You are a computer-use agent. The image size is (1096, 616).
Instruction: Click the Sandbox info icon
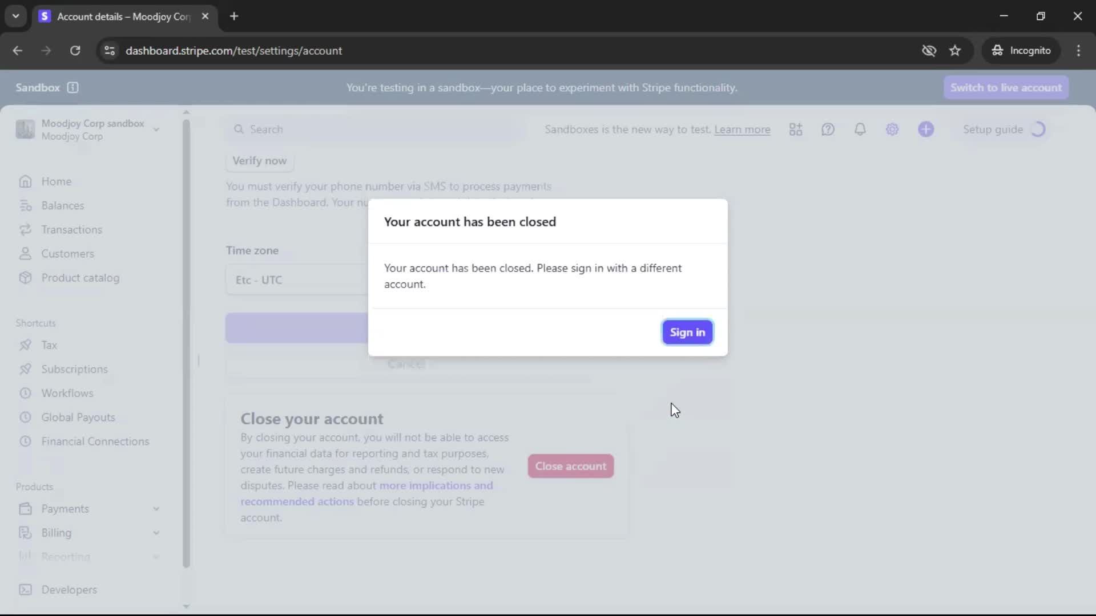pyautogui.click(x=72, y=87)
